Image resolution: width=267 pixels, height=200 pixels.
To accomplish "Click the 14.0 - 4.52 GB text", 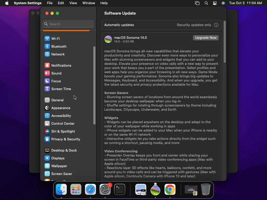I will click(124, 41).
